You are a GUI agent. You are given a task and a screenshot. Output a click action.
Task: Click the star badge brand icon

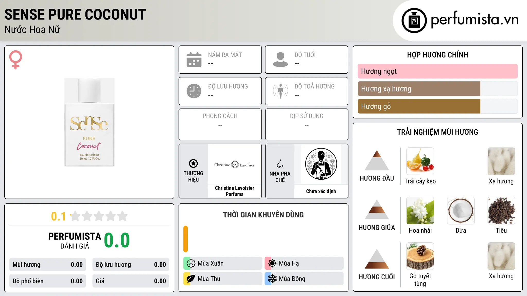click(193, 163)
